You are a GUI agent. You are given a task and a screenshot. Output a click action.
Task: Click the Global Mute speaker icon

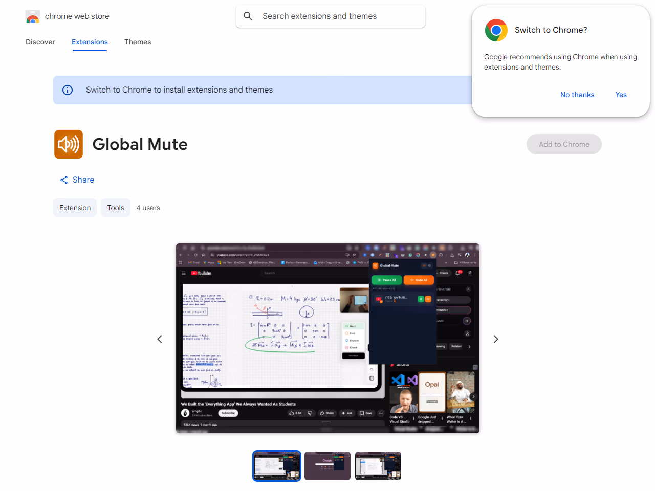click(x=69, y=144)
